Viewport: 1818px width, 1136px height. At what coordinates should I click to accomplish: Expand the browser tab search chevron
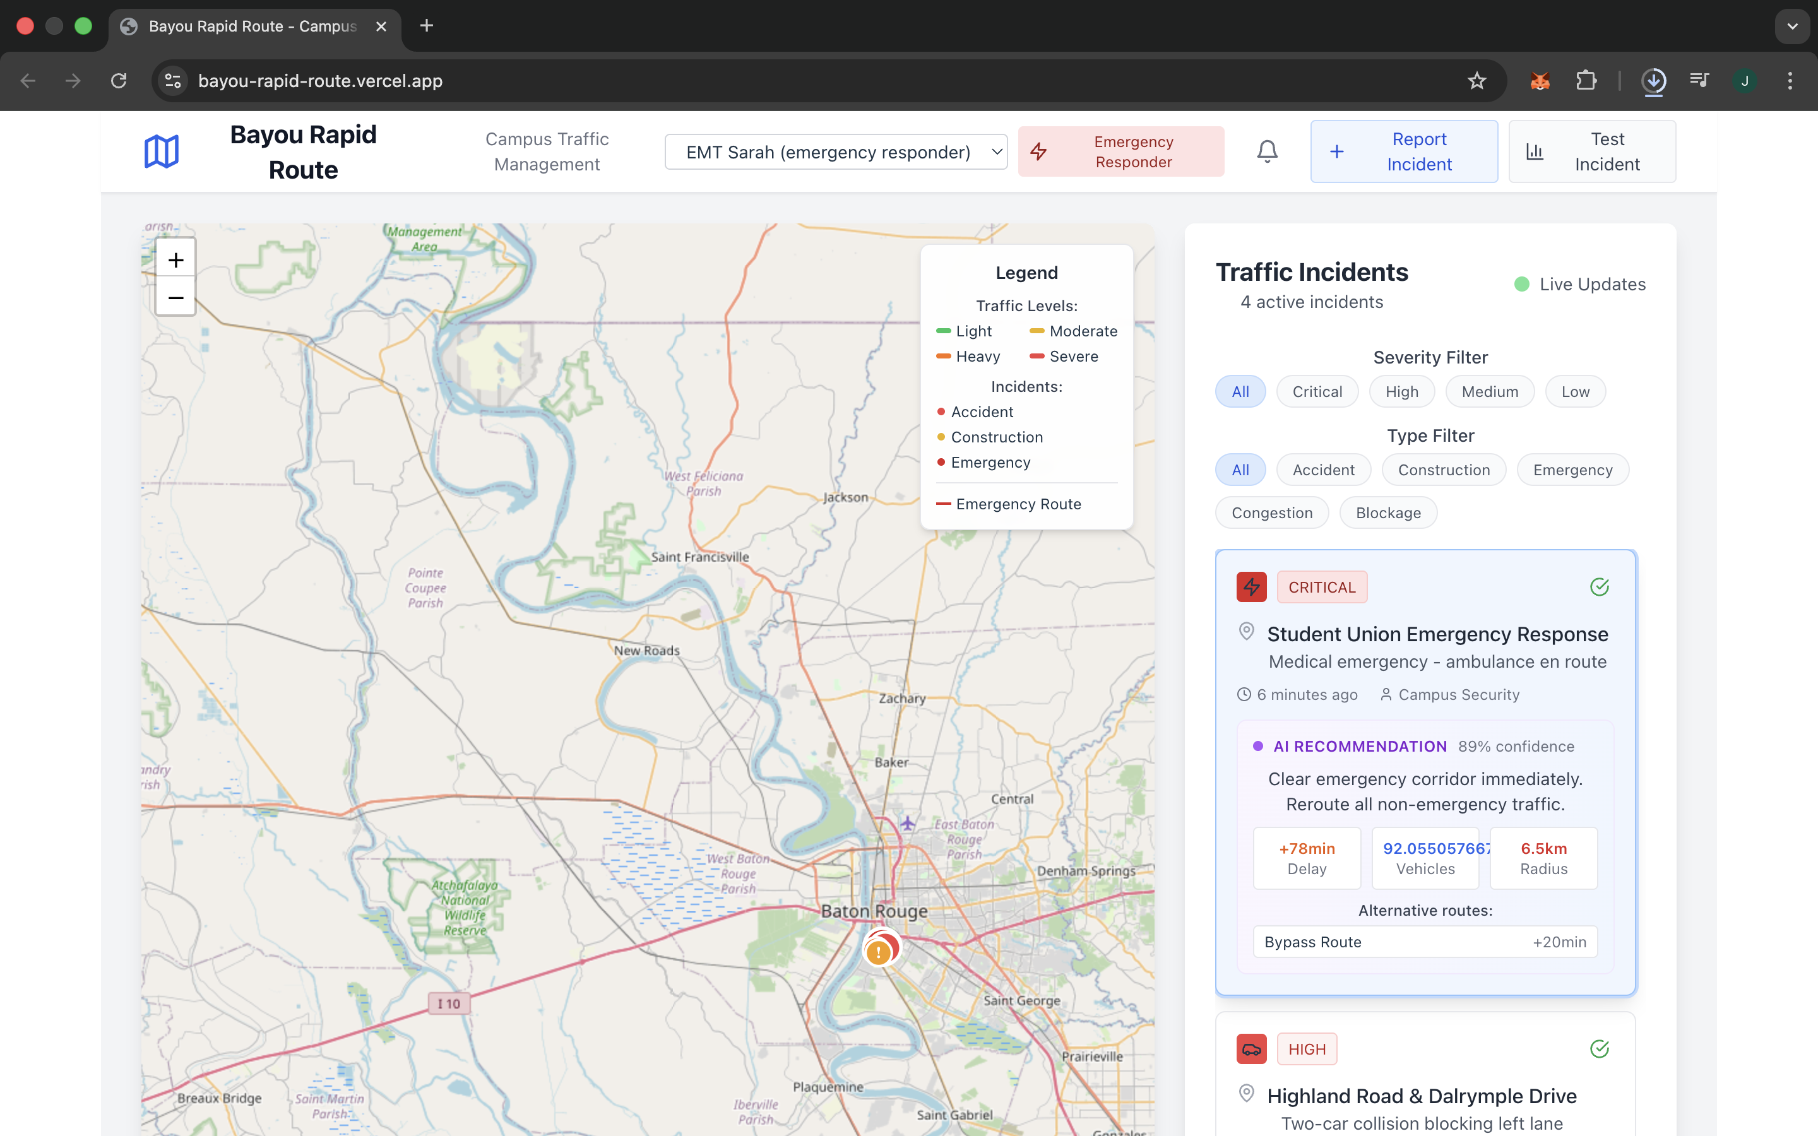[1793, 27]
